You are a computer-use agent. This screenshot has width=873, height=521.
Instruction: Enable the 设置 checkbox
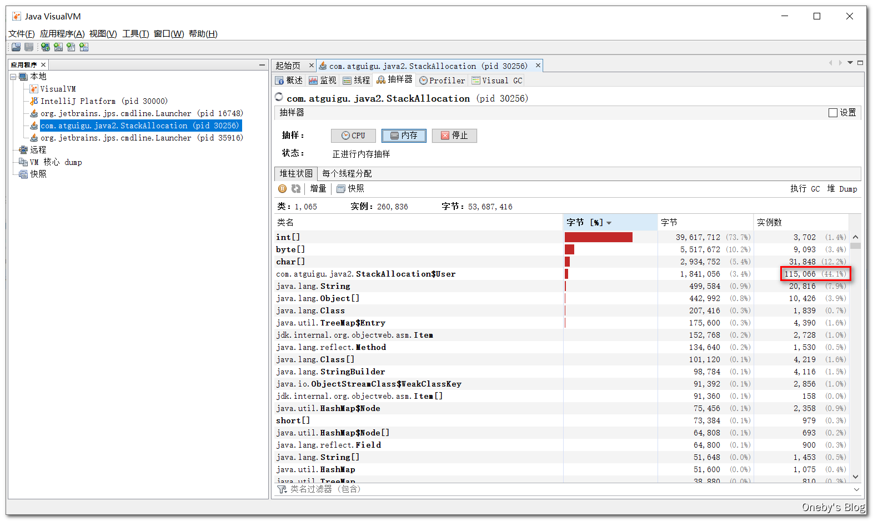833,113
